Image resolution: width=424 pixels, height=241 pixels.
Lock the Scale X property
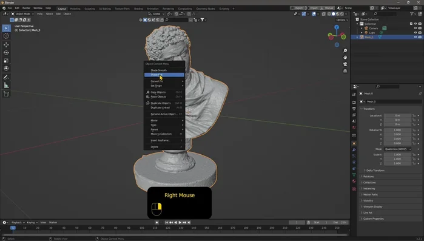point(414,155)
